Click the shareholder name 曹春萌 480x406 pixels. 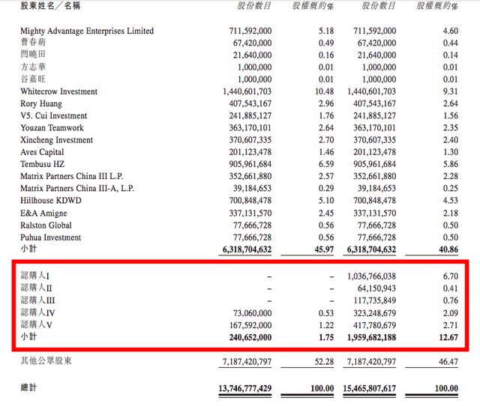click(x=33, y=42)
